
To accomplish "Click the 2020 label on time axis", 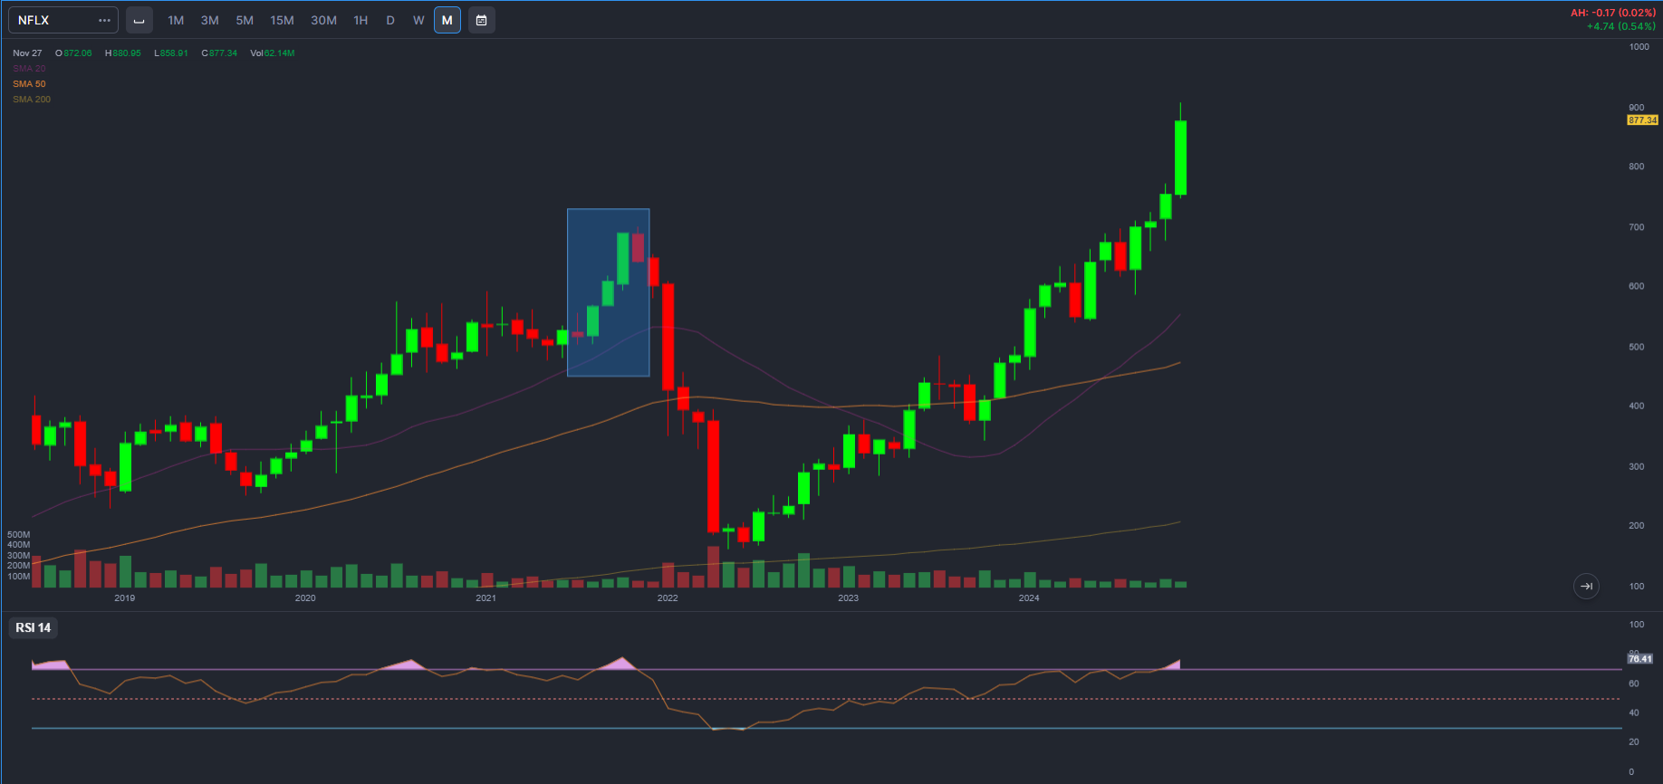I will [305, 598].
